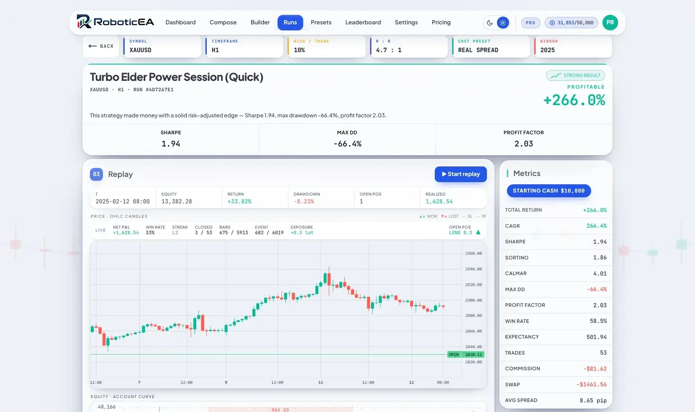Click the Open Pos LONG 0.3 indicator
Image resolution: width=695 pixels, height=412 pixels.
click(464, 230)
